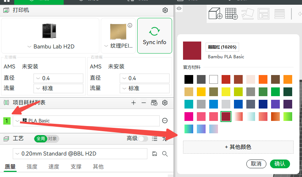Show info for the 纹理PEI plate
Screen dimensions: 302x177
click(x=130, y=25)
